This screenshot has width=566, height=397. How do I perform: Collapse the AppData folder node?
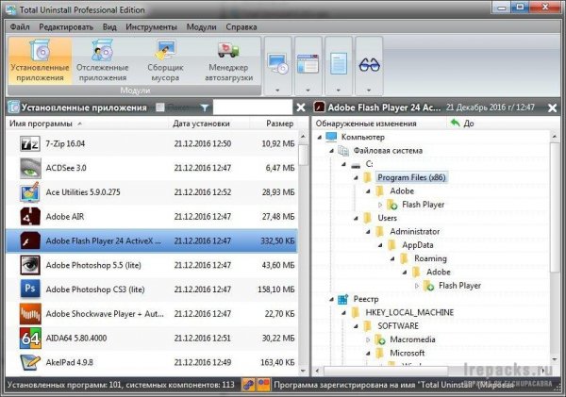click(380, 245)
